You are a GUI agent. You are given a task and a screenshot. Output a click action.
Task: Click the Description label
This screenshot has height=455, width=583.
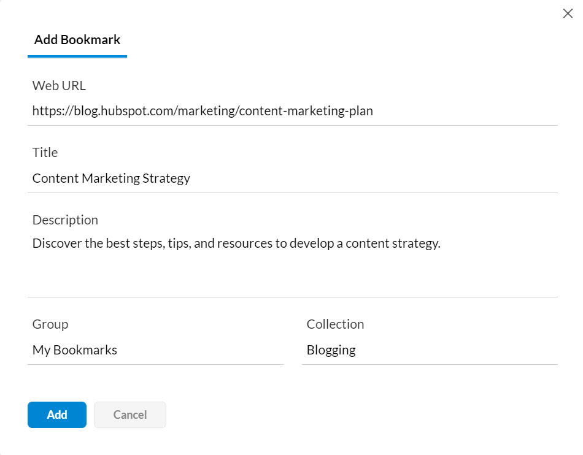coord(64,220)
